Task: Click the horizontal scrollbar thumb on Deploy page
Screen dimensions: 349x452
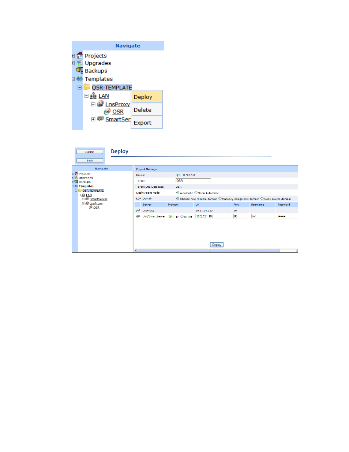Action: pyautogui.click(x=209, y=250)
